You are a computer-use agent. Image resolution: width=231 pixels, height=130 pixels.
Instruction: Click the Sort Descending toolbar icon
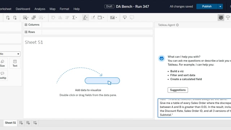[x=67, y=18]
